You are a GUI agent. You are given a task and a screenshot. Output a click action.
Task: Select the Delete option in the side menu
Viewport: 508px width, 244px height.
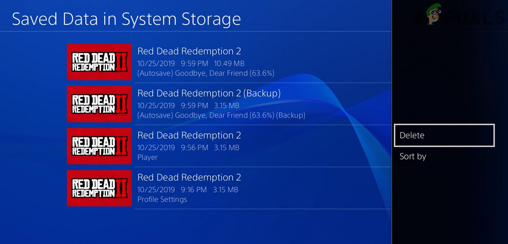coord(444,135)
